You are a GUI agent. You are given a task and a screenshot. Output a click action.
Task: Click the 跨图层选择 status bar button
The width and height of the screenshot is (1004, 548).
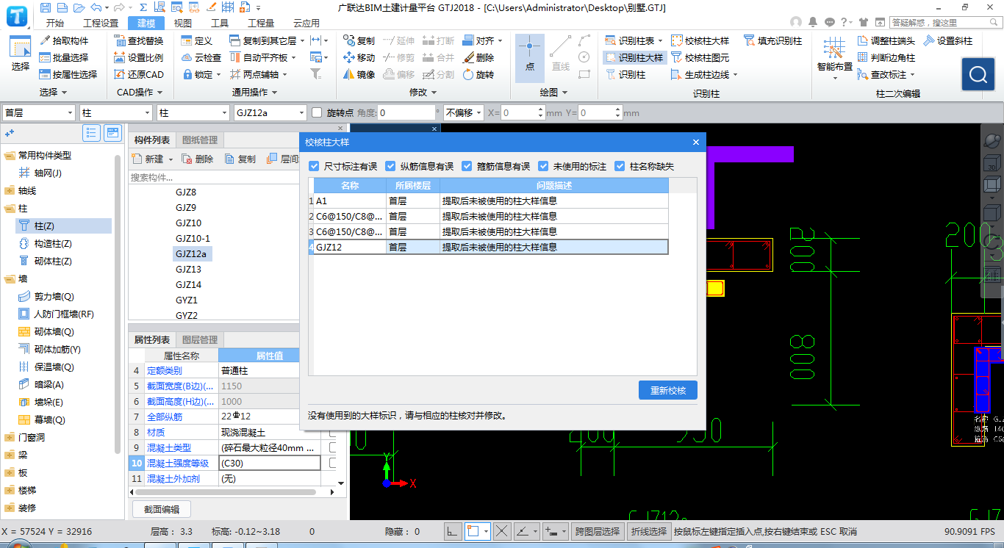[x=598, y=531]
